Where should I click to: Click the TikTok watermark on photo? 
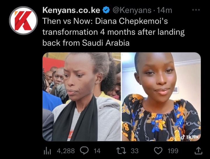pos(190,137)
